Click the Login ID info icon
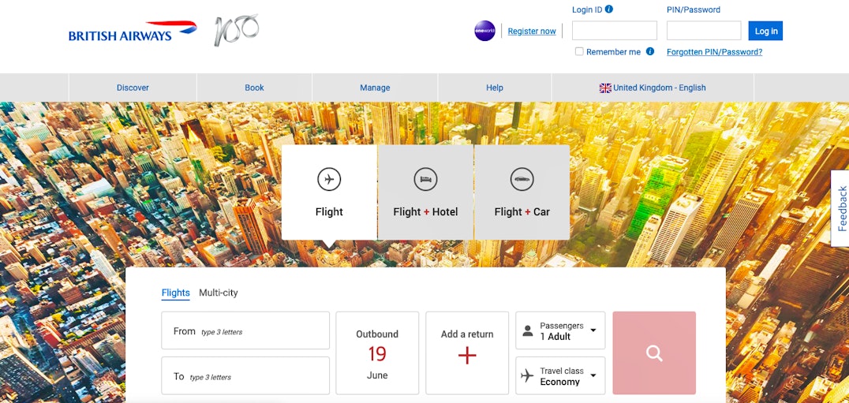The width and height of the screenshot is (849, 403). tap(608, 9)
